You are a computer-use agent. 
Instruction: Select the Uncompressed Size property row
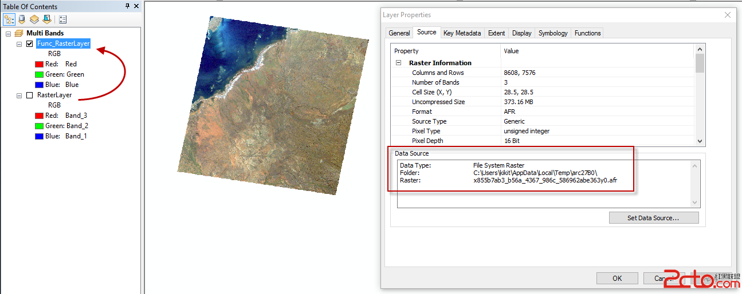(543, 102)
